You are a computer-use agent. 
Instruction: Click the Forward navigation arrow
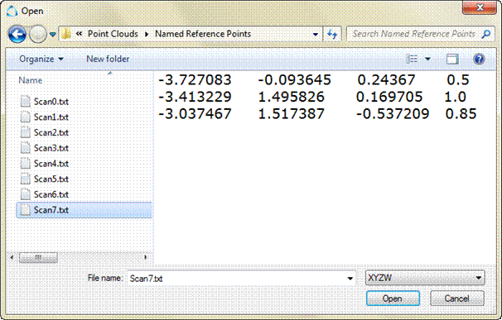(38, 34)
